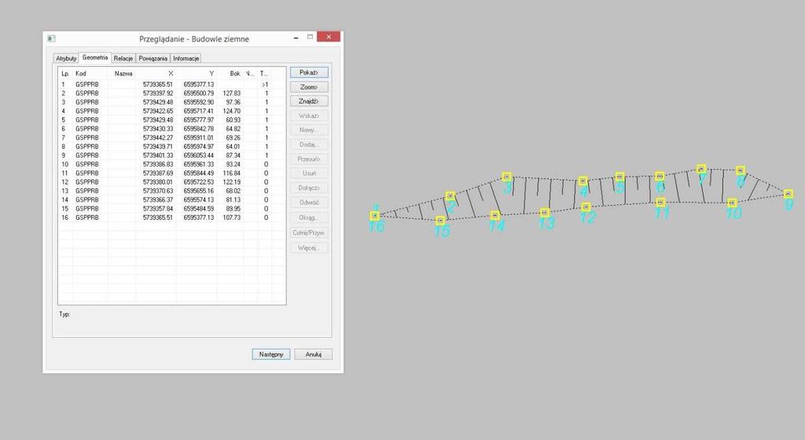Switch to the Atrybuty tab
Image resolution: width=805 pixels, height=440 pixels.
(x=66, y=58)
